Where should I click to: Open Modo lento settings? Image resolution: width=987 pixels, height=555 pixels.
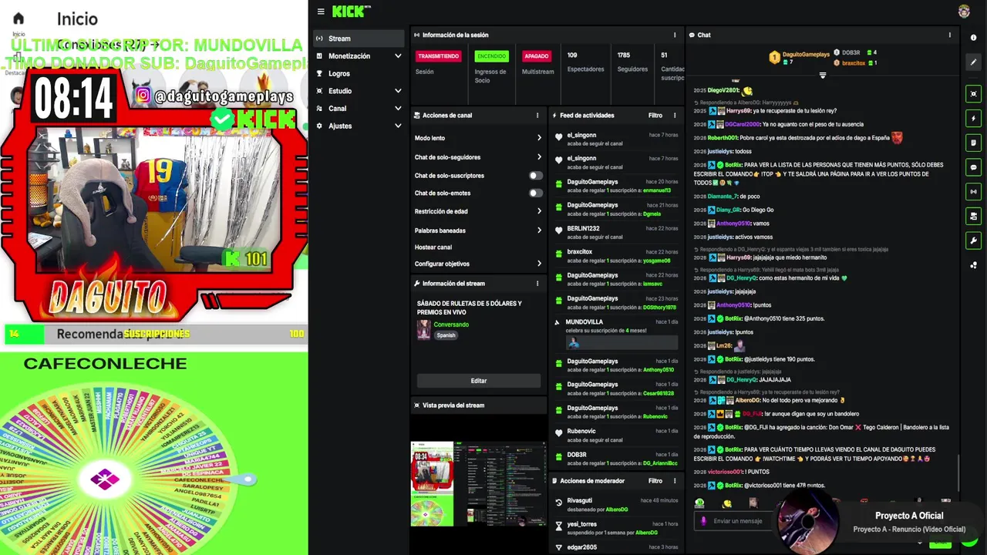coord(478,138)
